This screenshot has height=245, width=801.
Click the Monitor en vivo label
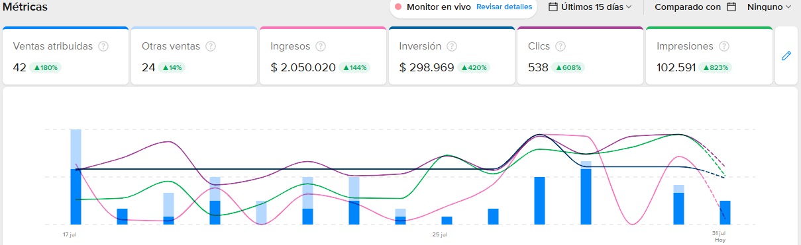[439, 7]
